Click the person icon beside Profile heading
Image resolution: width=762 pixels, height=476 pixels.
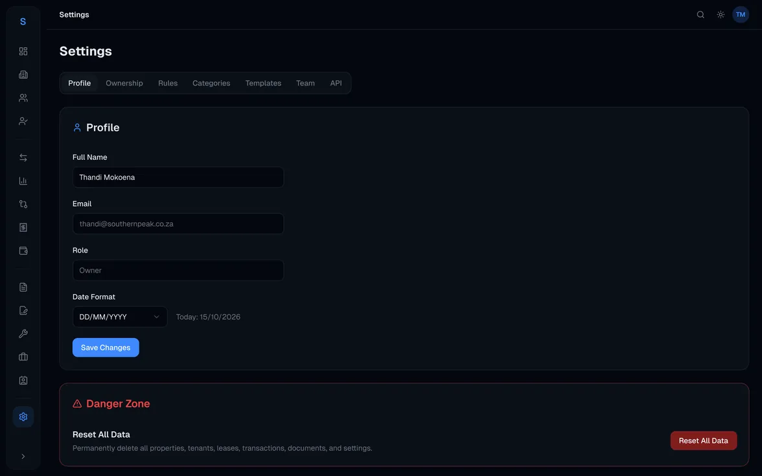pyautogui.click(x=76, y=128)
